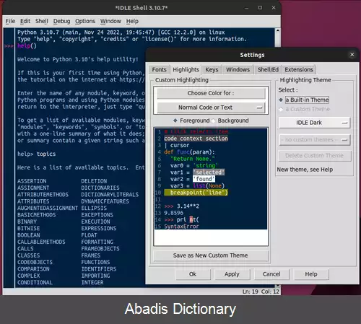Select a Custom Theme radio option
The width and height of the screenshot is (361, 324).
(304, 109)
